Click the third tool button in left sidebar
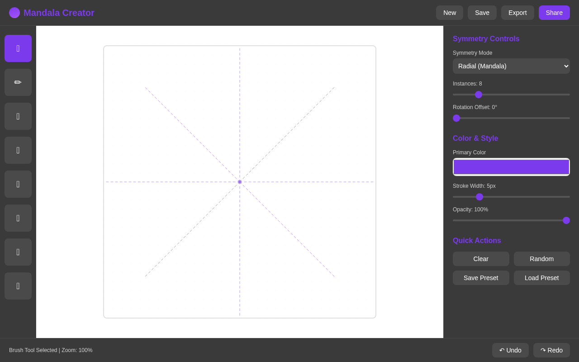The width and height of the screenshot is (579, 362). tap(18, 116)
